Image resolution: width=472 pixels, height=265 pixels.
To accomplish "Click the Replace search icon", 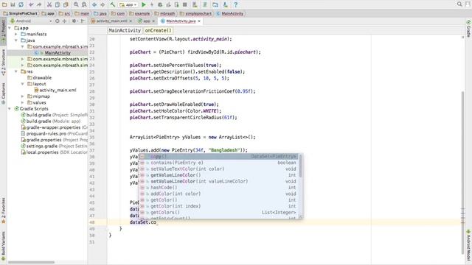I will pos(84,4).
